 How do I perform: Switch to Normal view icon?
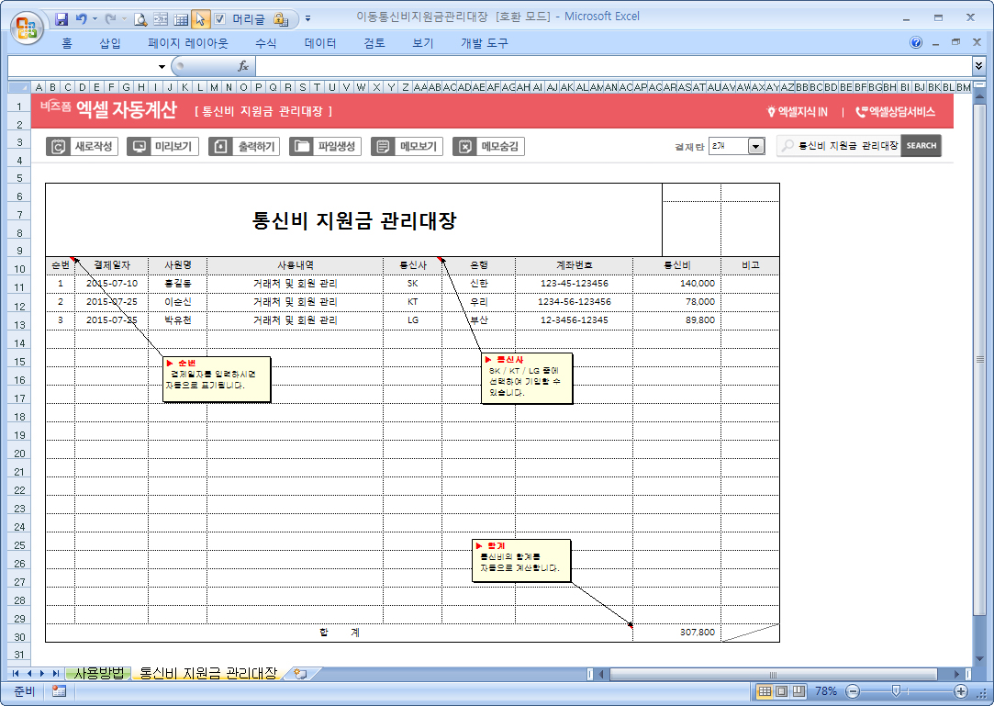point(765,690)
